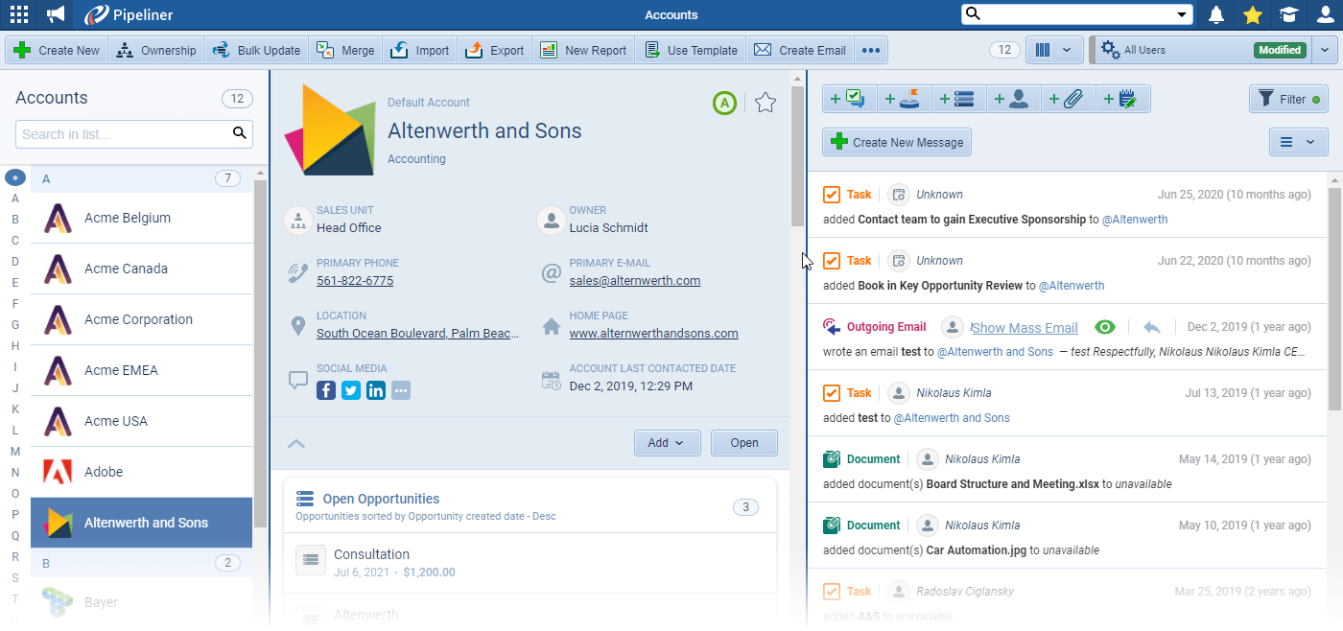1343x631 pixels.
Task: Open Altenwerth's Facebook social media icon
Action: click(x=326, y=390)
